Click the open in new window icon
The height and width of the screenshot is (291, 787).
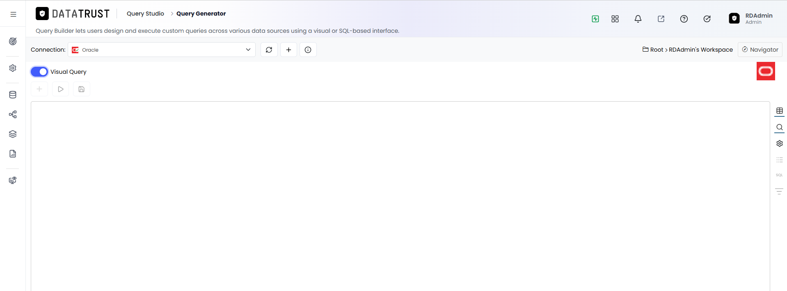[x=661, y=19]
